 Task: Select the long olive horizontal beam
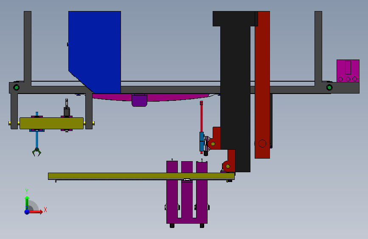point(141,176)
